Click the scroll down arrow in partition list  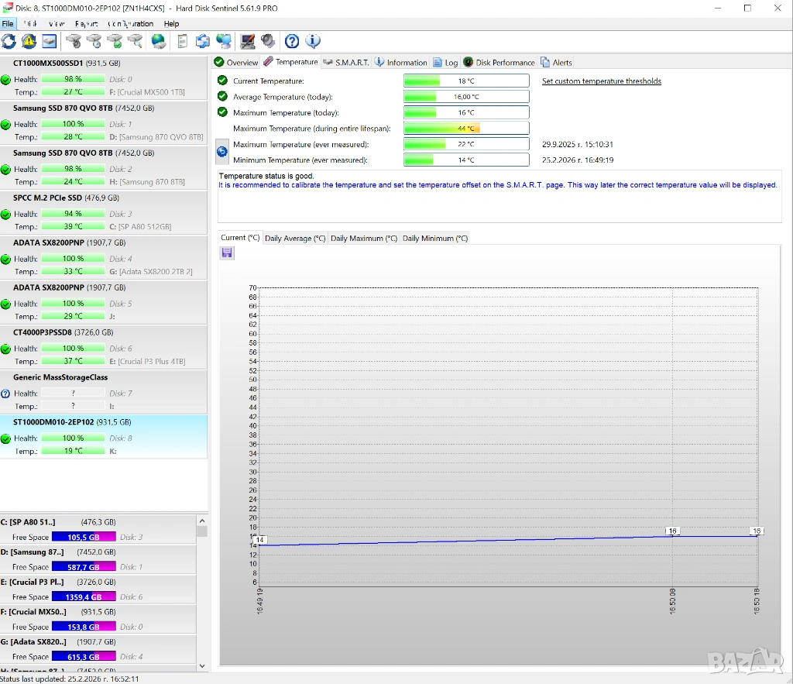[x=202, y=665]
